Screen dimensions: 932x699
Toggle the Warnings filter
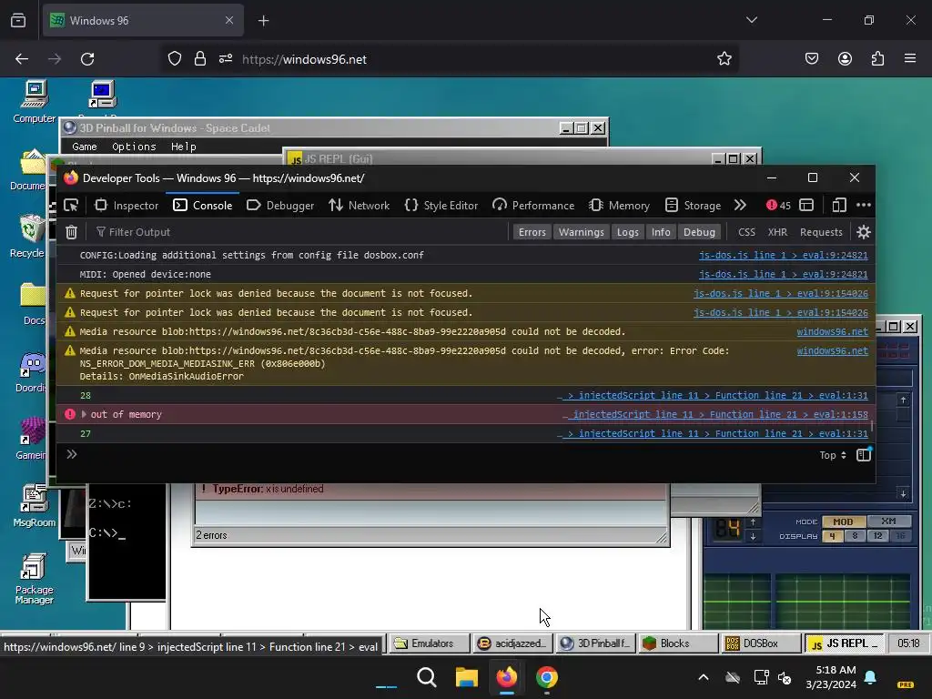(x=582, y=232)
